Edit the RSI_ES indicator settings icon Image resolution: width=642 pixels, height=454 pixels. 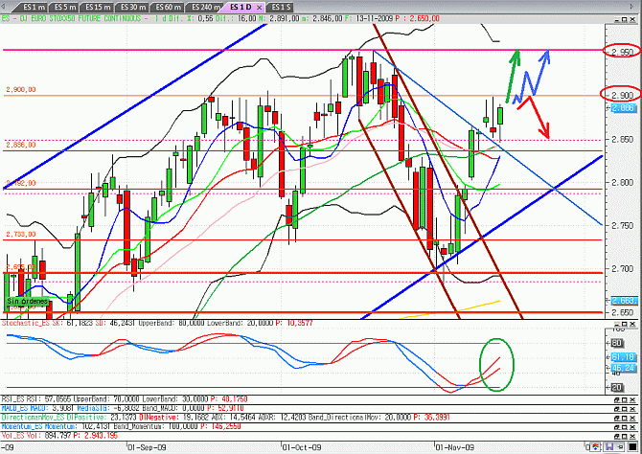point(617,400)
